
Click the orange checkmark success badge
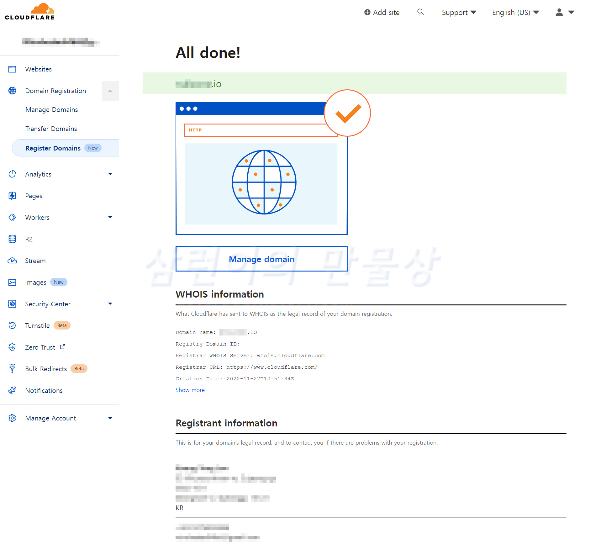(x=347, y=113)
